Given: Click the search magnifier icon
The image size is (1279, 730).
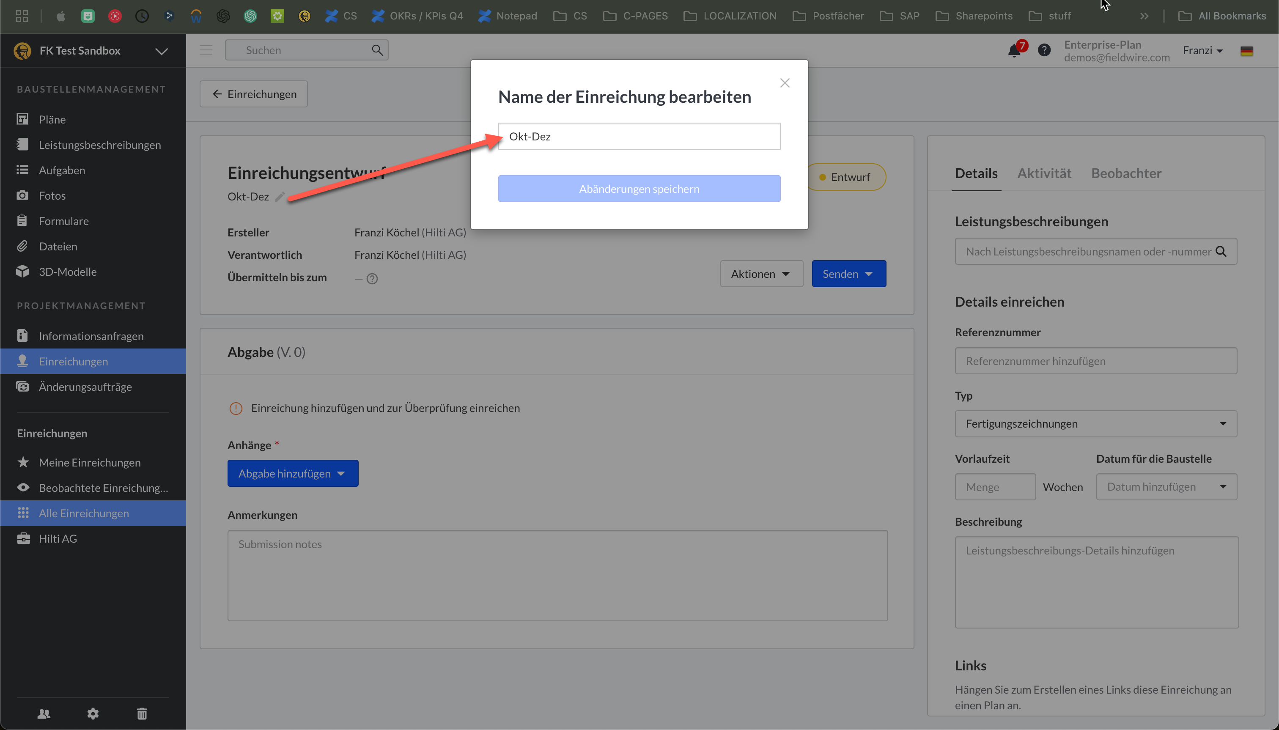Looking at the screenshot, I should pos(377,50).
